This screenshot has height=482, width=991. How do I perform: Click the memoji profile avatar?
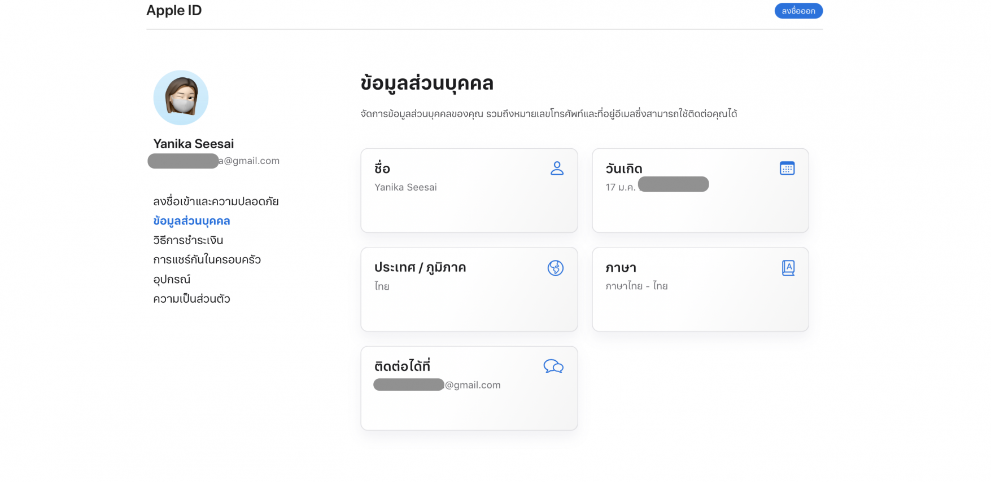(181, 98)
